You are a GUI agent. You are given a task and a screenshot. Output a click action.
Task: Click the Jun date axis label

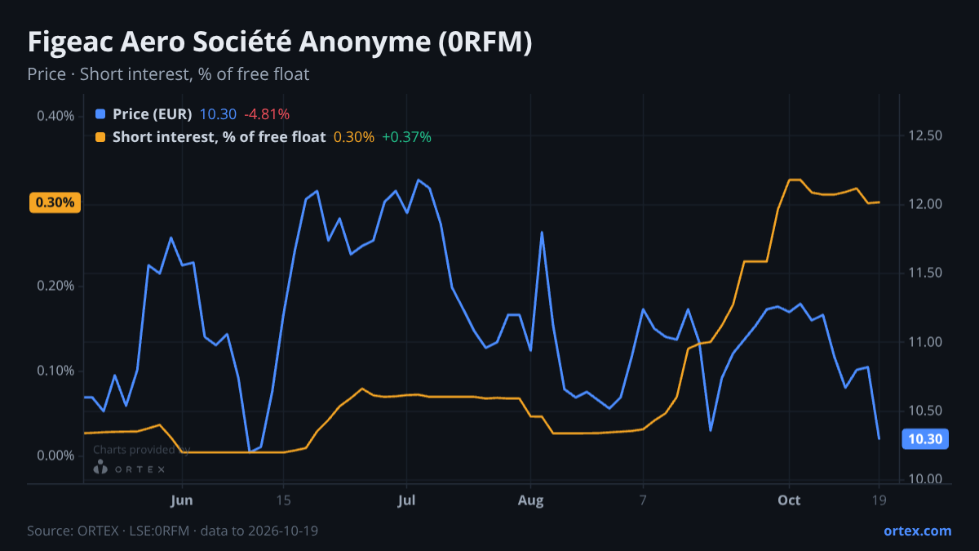click(182, 500)
